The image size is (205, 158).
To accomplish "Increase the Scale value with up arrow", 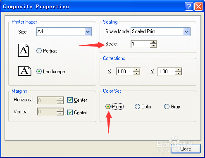I will click(153, 42).
